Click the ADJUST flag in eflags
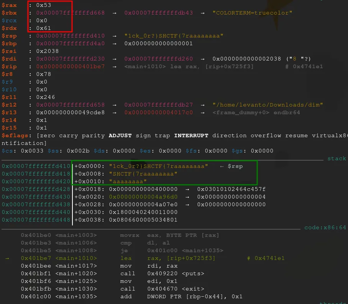Screen dimensions: 348x304 click(120, 135)
